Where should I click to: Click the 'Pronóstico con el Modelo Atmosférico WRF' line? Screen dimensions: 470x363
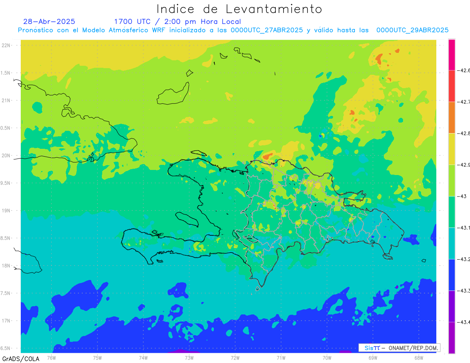(x=233, y=30)
